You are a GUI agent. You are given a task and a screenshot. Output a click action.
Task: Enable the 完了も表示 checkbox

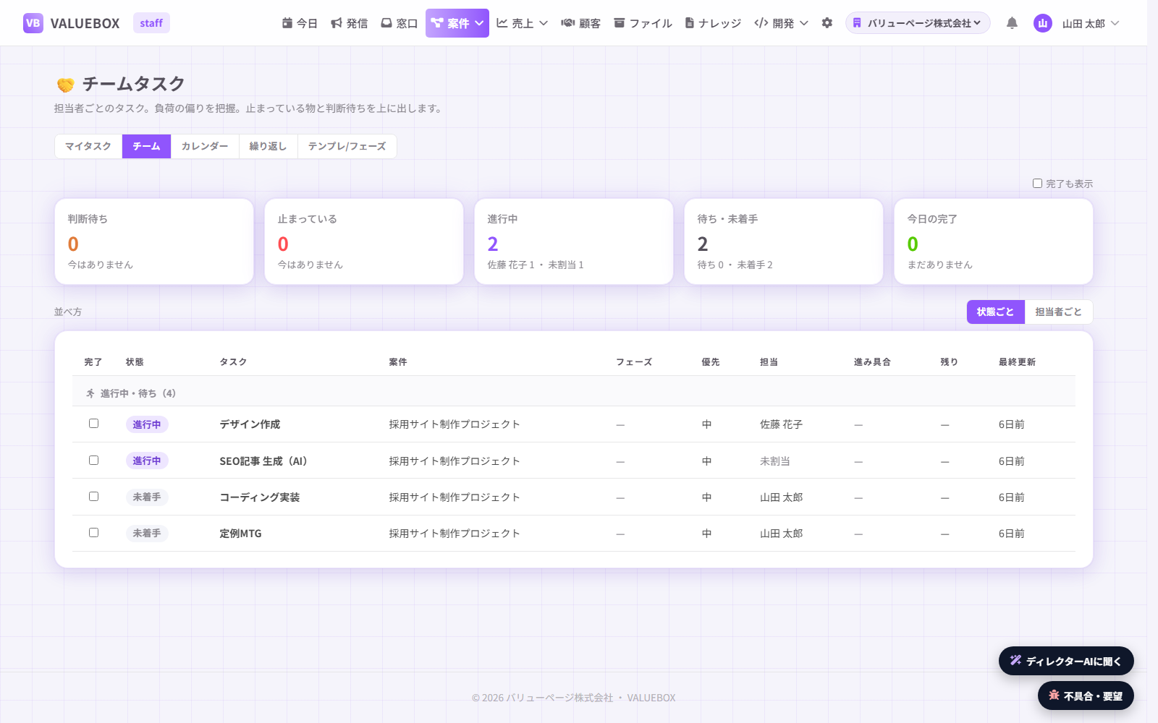pyautogui.click(x=1037, y=184)
